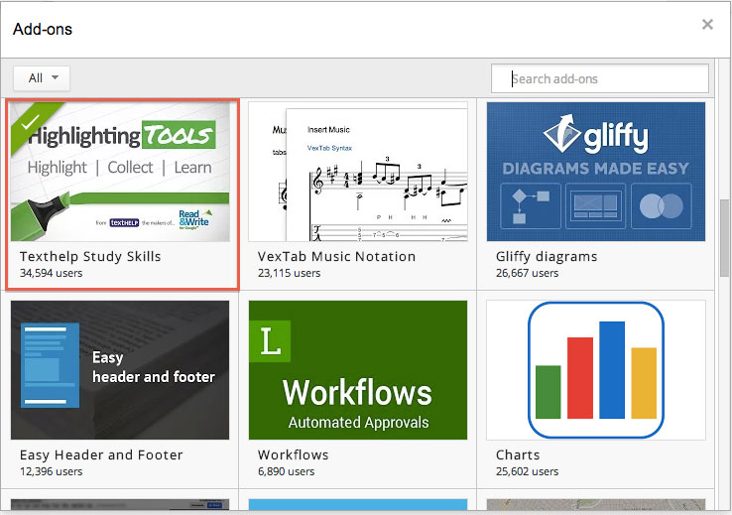Viewport: 732px width, 515px height.
Task: Click the Easy header and footer image
Action: (120, 369)
